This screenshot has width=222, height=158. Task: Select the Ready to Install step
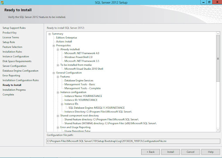(x=12, y=85)
